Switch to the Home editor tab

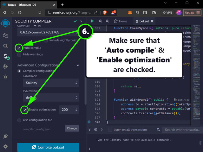121,21
